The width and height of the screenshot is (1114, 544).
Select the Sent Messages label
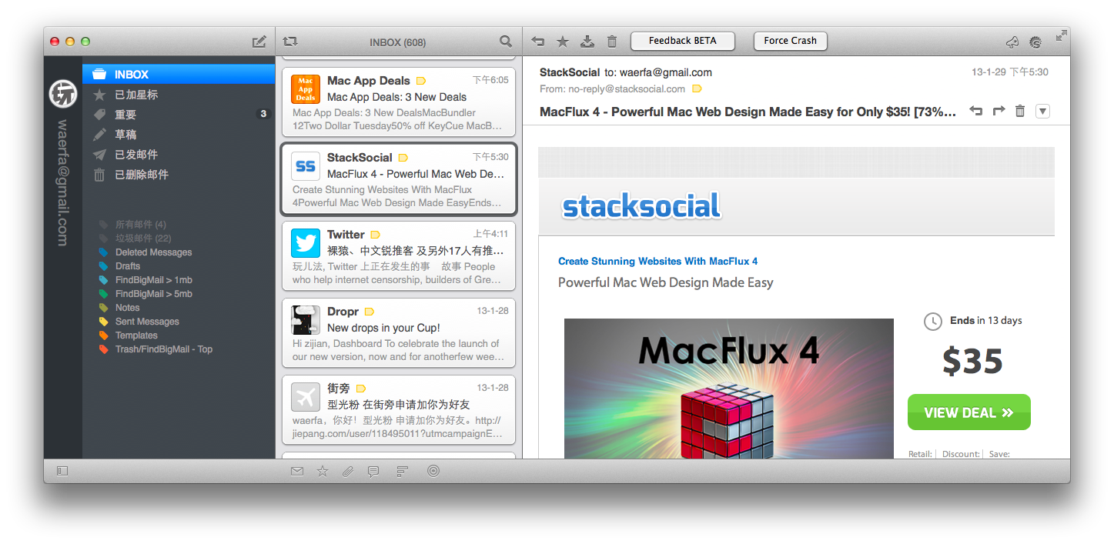tap(147, 322)
